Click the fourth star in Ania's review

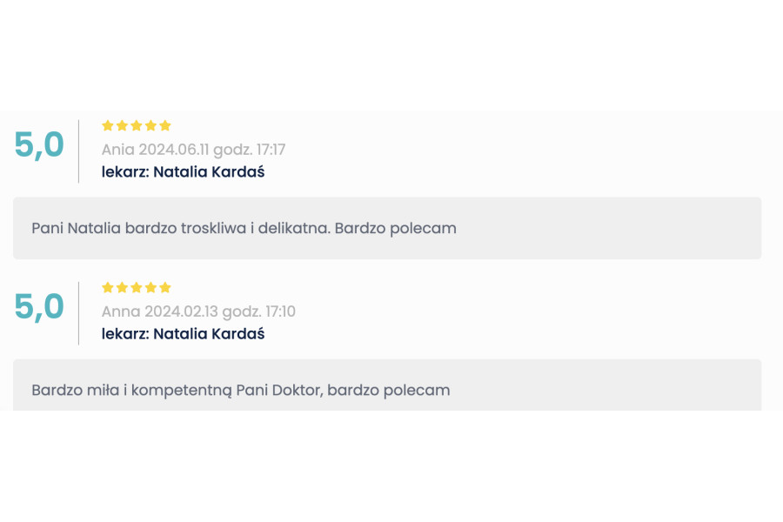pos(151,125)
